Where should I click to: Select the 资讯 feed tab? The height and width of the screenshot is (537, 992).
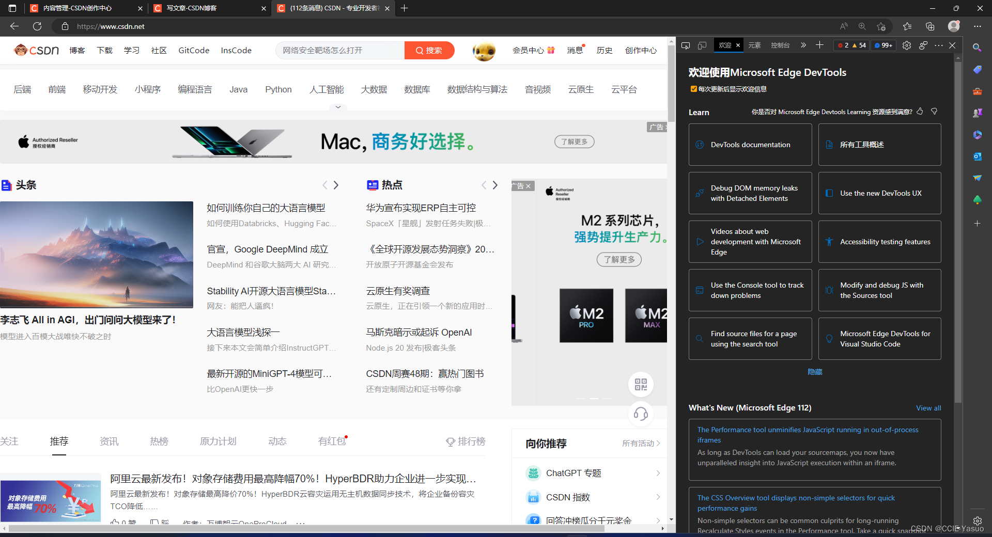(109, 441)
